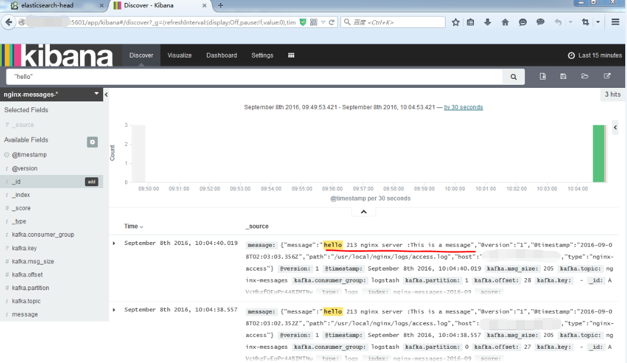Click the "hello" query input field
The image size is (627, 363).
click(x=254, y=77)
